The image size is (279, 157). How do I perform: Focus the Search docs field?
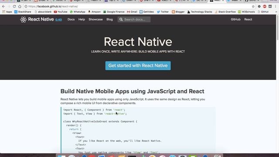134,19
